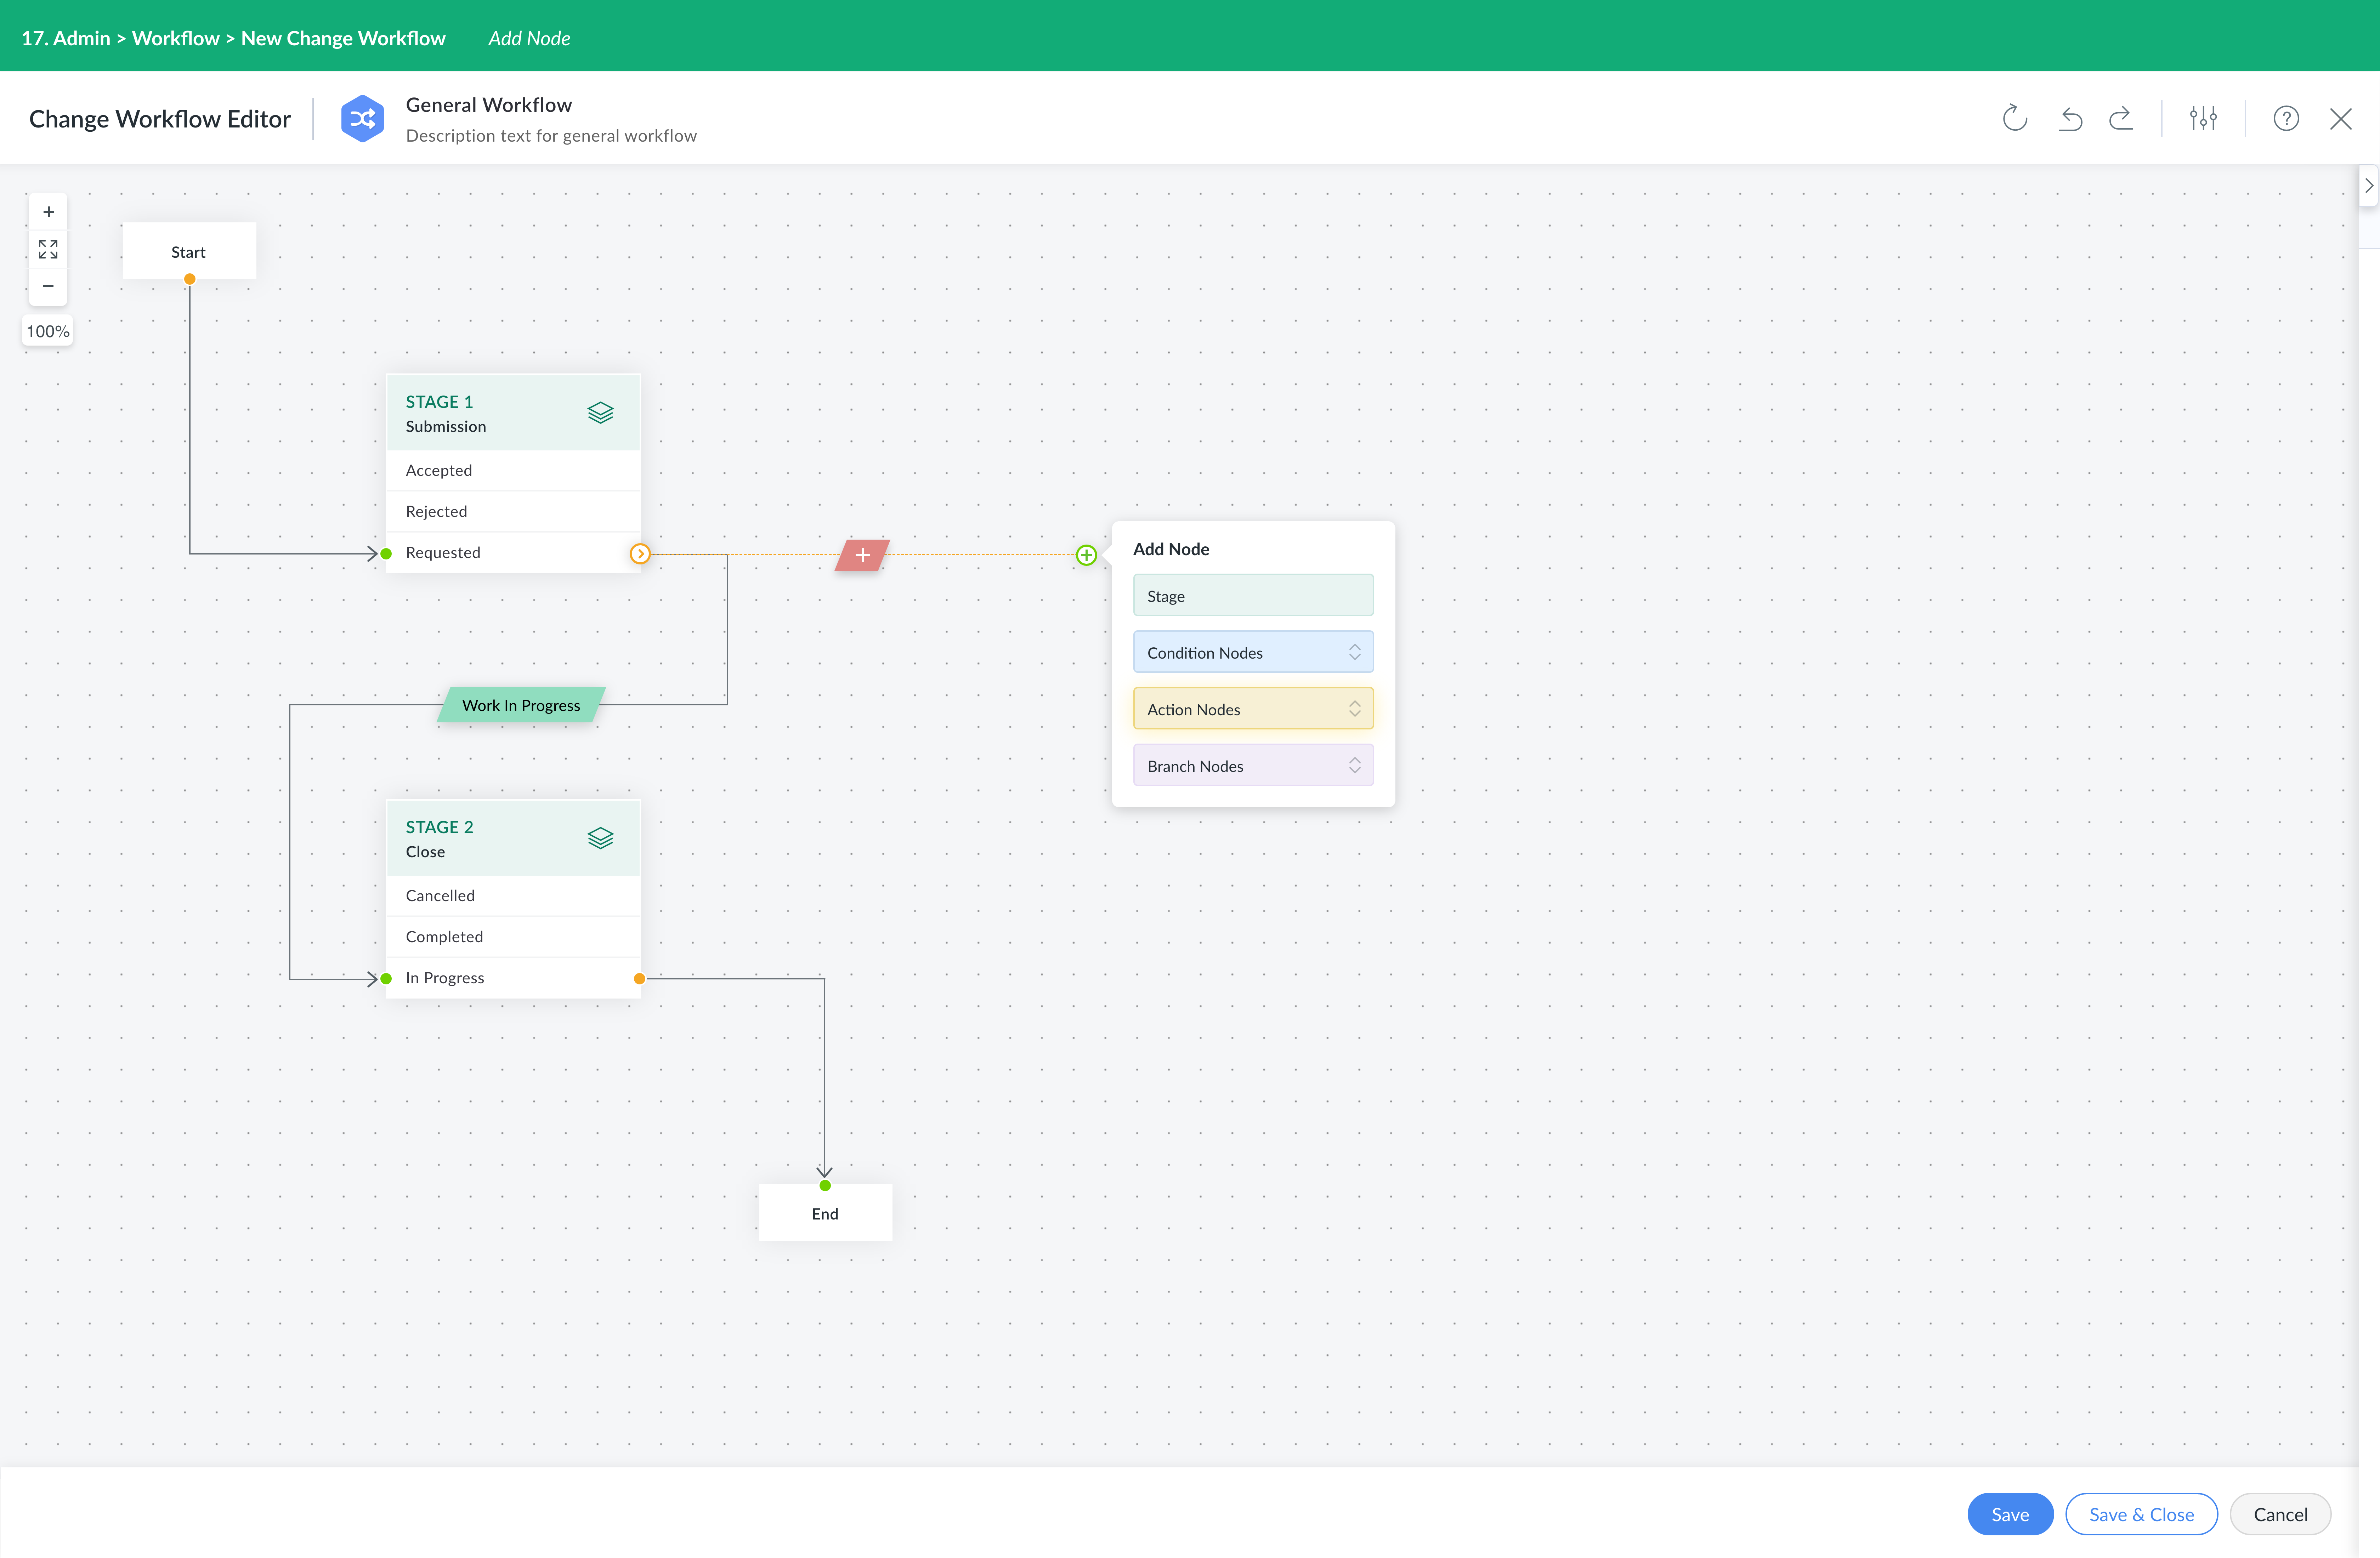Expand the Action Nodes dropdown

coord(1253,709)
